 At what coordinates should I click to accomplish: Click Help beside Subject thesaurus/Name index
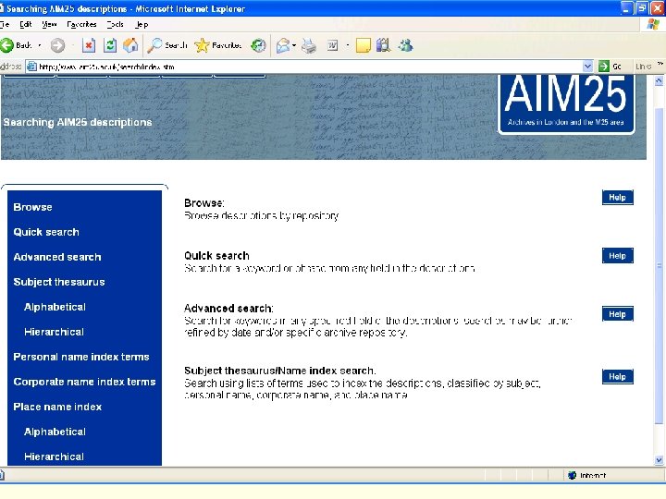point(618,377)
